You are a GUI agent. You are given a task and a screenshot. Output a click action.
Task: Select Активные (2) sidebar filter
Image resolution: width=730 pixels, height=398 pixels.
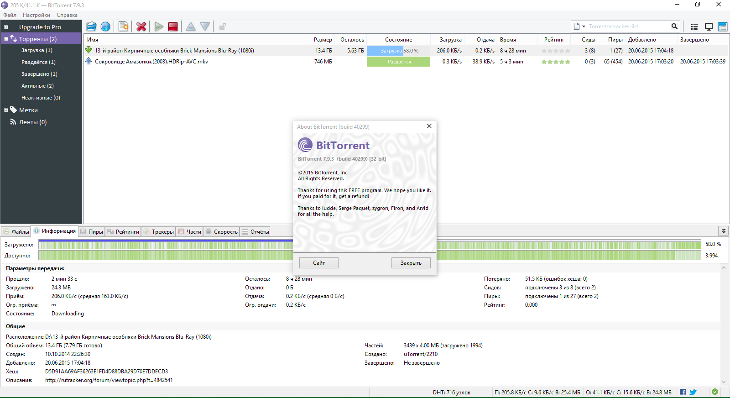(37, 86)
